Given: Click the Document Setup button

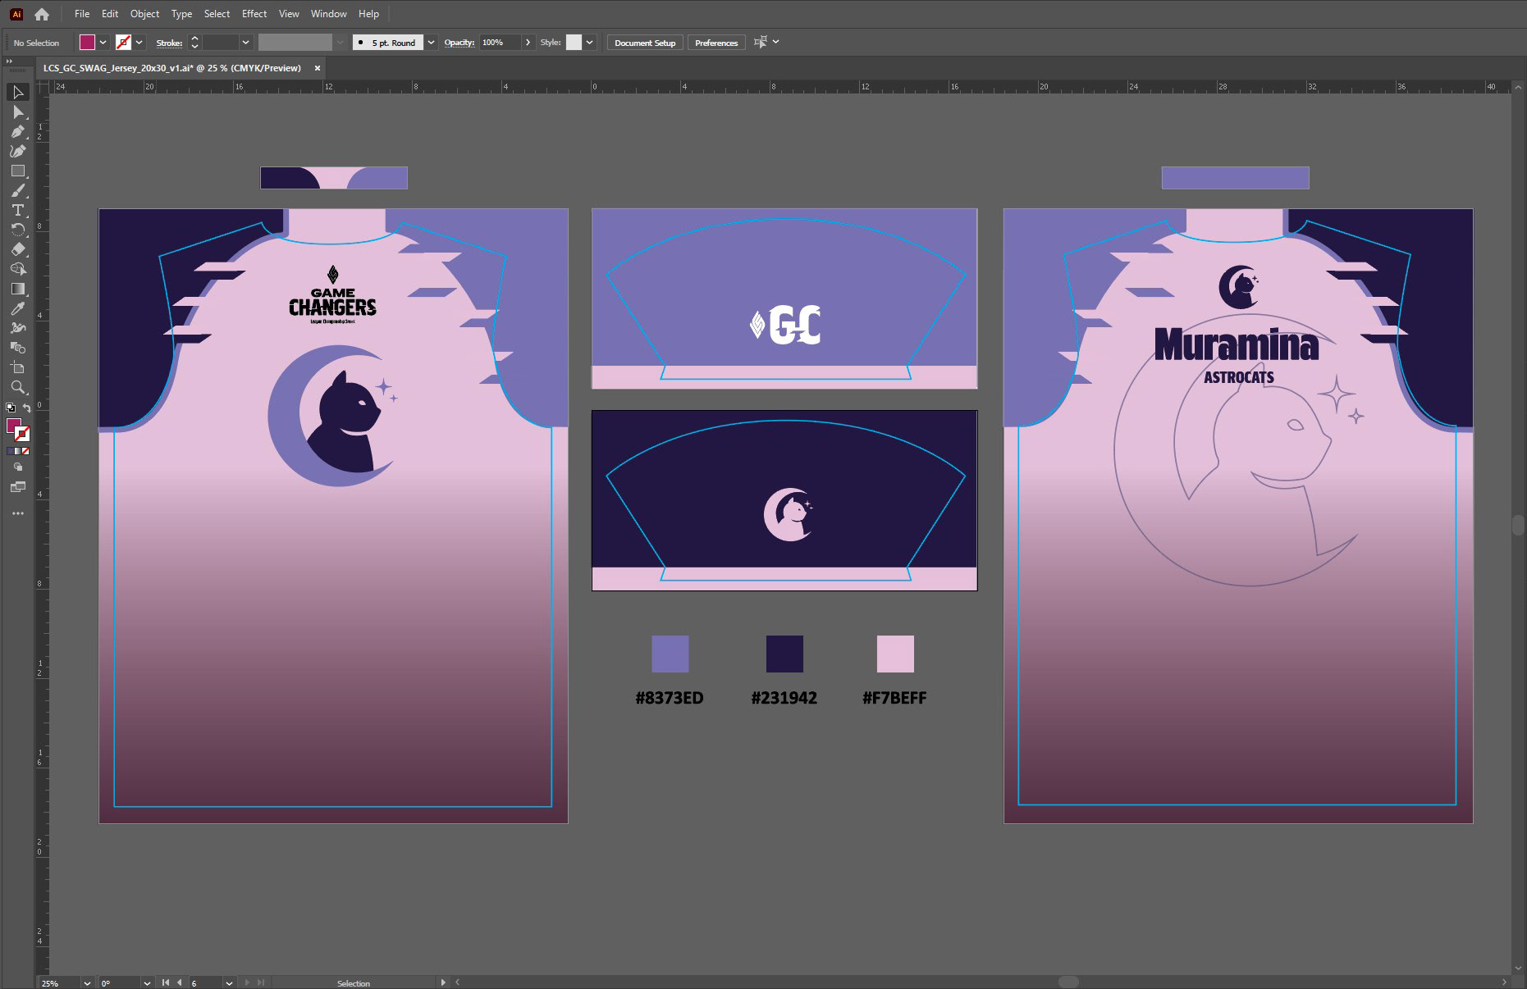Looking at the screenshot, I should pos(645,43).
